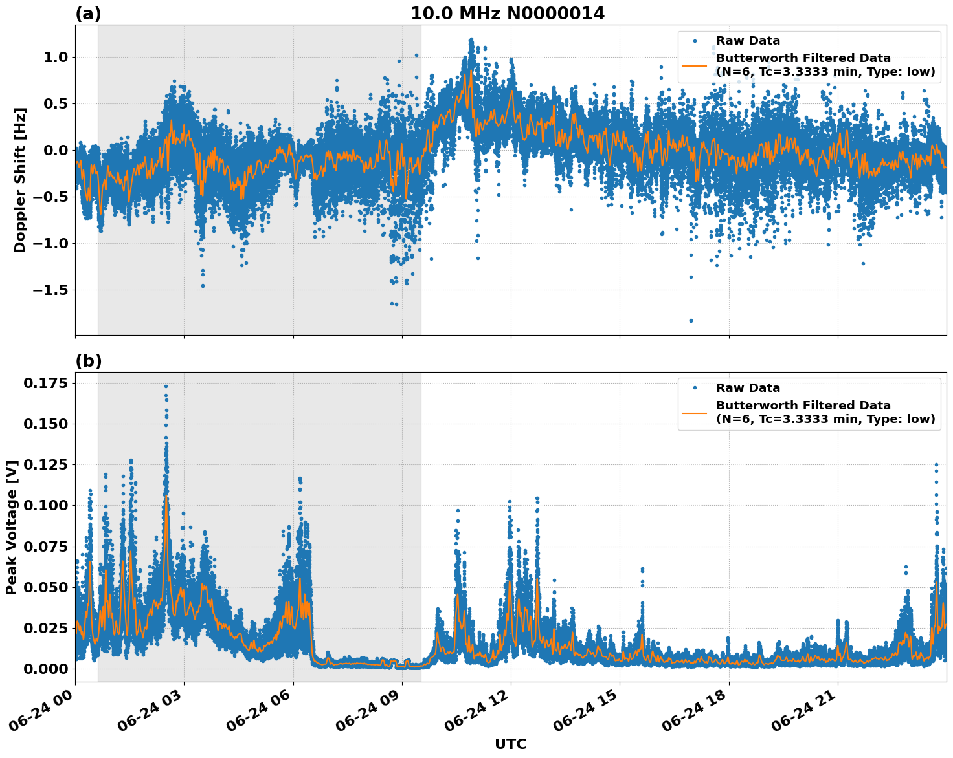Click the panel (b) label
953x758 pixels.
(x=90, y=360)
